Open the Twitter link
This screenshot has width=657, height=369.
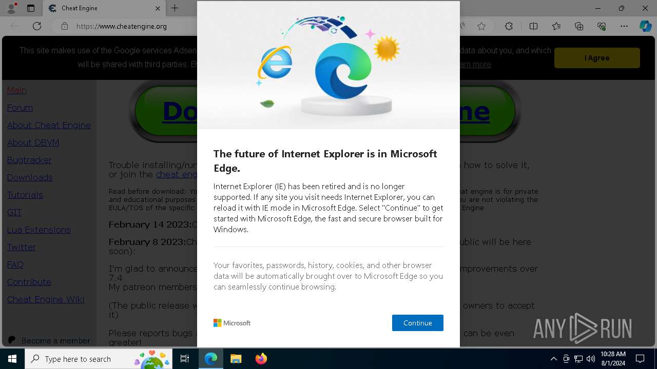[22, 247]
